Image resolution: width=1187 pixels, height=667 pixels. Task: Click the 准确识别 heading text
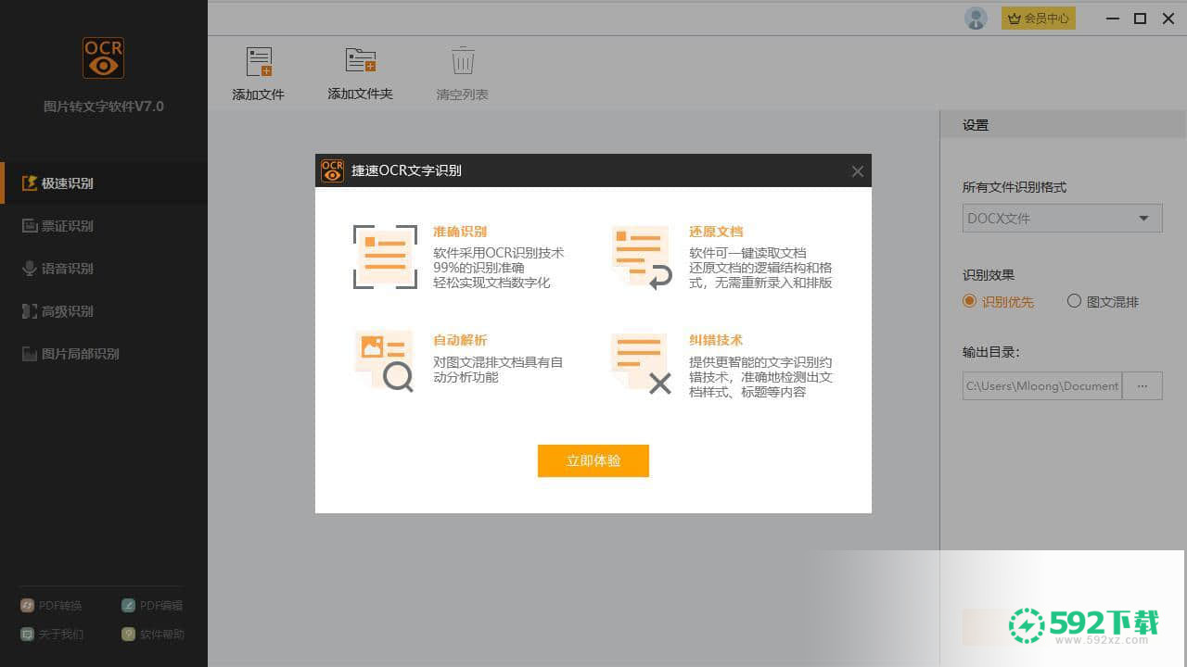[460, 232]
